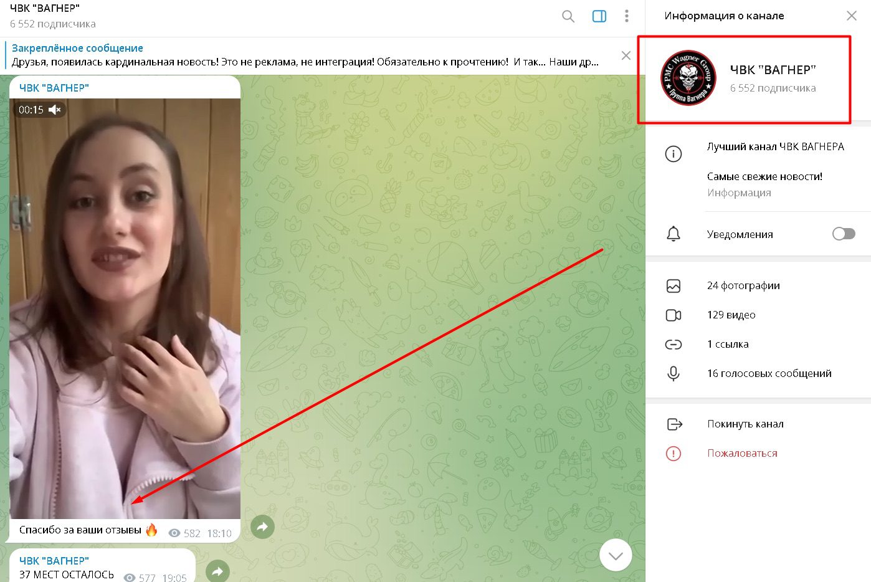
Task: Click the photos icon in media section
Action: pyautogui.click(x=673, y=286)
